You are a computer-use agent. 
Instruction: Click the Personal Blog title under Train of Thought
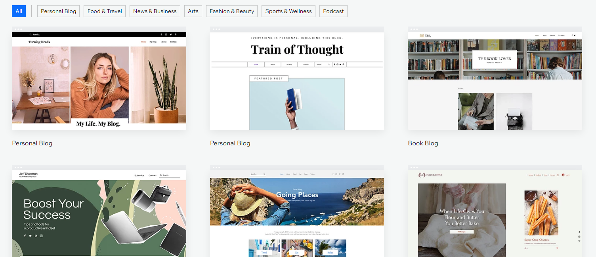point(230,143)
